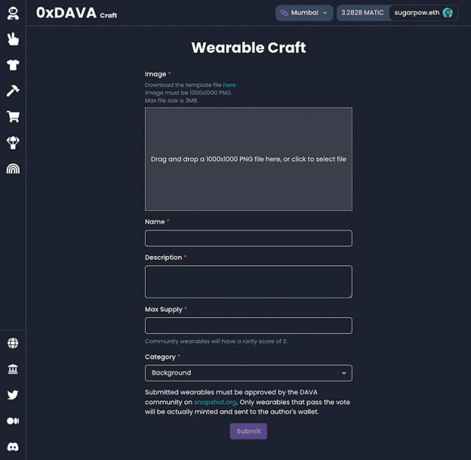Click the parachute airdrop icon
Image resolution: width=471 pixels, height=460 pixels.
tap(13, 142)
